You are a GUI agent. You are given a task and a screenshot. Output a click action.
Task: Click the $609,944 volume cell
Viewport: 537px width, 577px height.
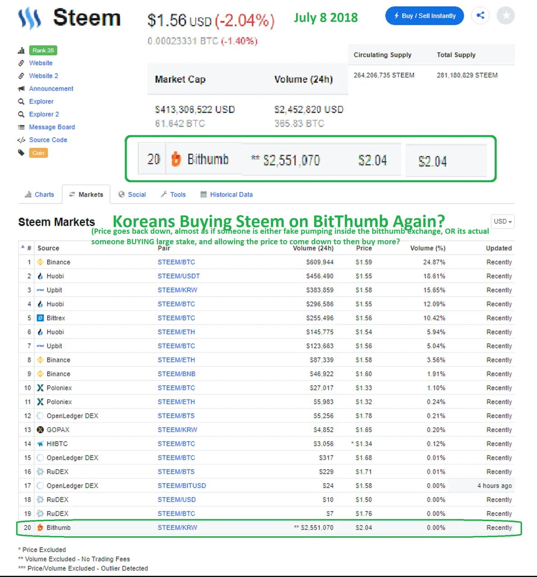(320, 262)
